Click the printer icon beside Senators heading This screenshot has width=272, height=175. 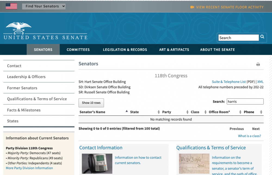(258, 65)
